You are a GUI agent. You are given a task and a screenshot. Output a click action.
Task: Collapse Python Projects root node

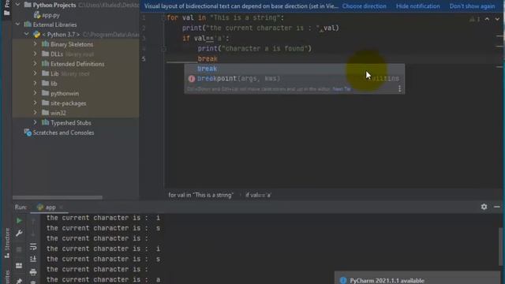[17, 5]
